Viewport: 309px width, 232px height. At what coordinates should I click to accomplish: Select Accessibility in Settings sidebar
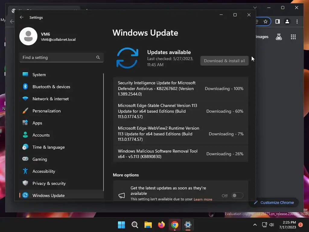[61, 171]
